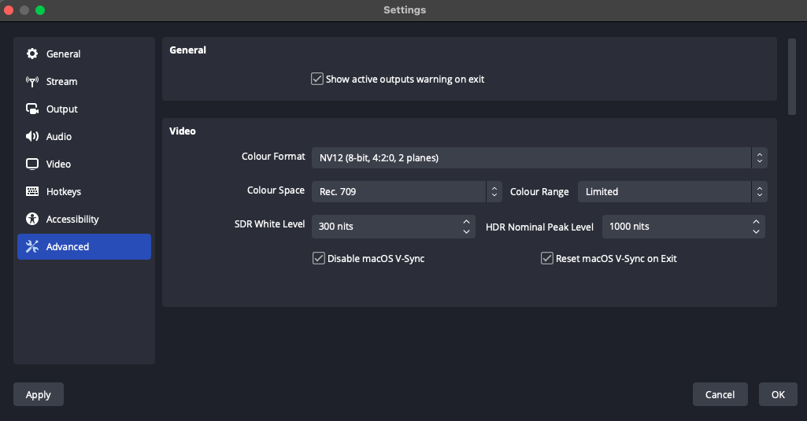Open the Colour Range dropdown

pyautogui.click(x=672, y=192)
